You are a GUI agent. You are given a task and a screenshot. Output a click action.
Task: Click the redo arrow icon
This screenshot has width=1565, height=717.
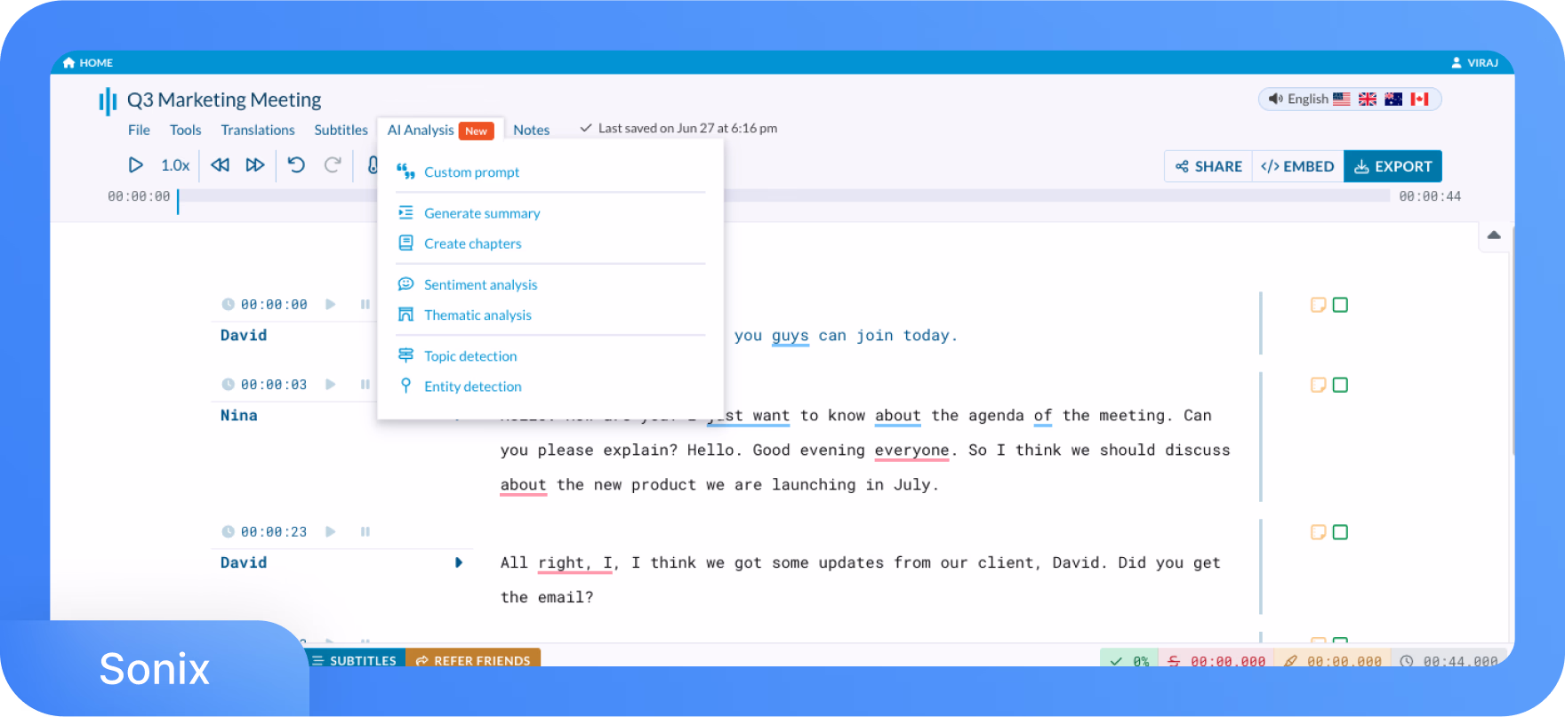tap(333, 165)
